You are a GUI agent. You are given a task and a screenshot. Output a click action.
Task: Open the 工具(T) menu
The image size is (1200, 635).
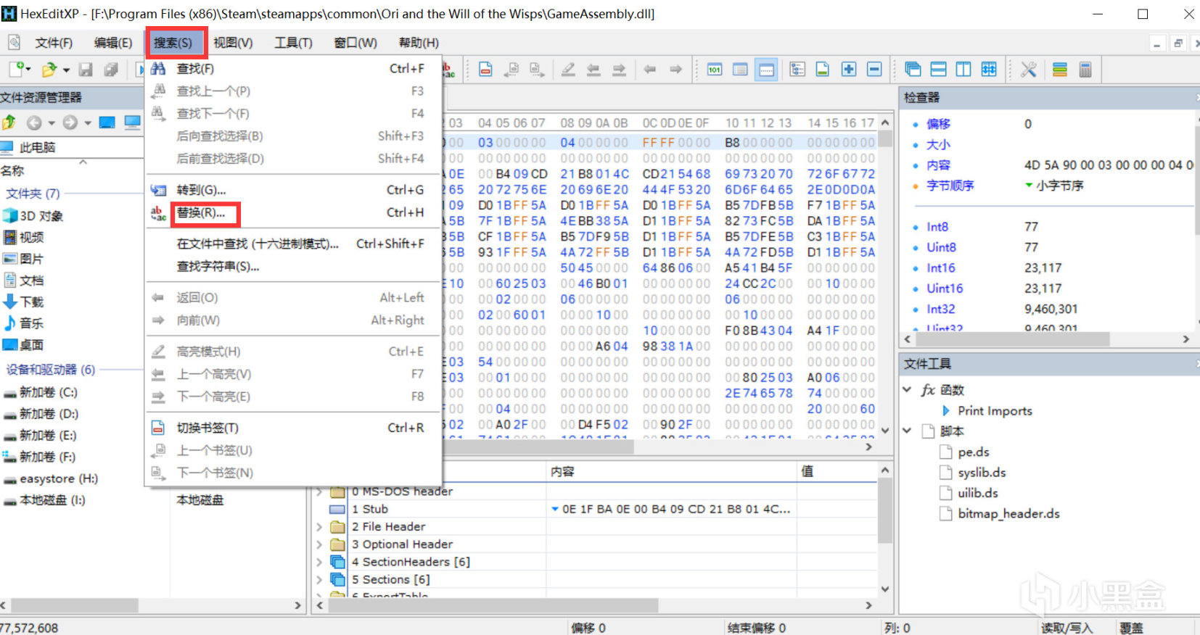[293, 43]
